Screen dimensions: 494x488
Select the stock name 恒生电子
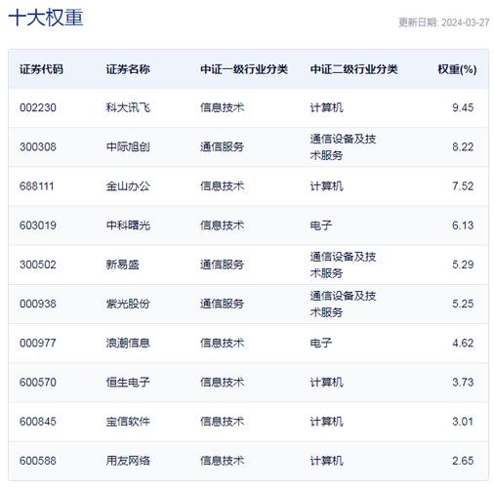pyautogui.click(x=128, y=383)
